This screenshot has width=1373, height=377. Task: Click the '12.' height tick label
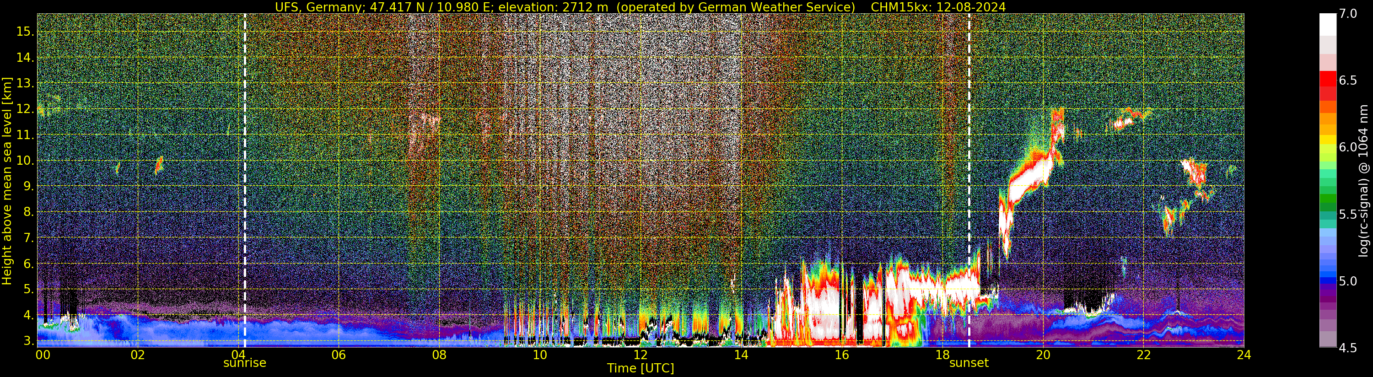pyautogui.click(x=25, y=109)
